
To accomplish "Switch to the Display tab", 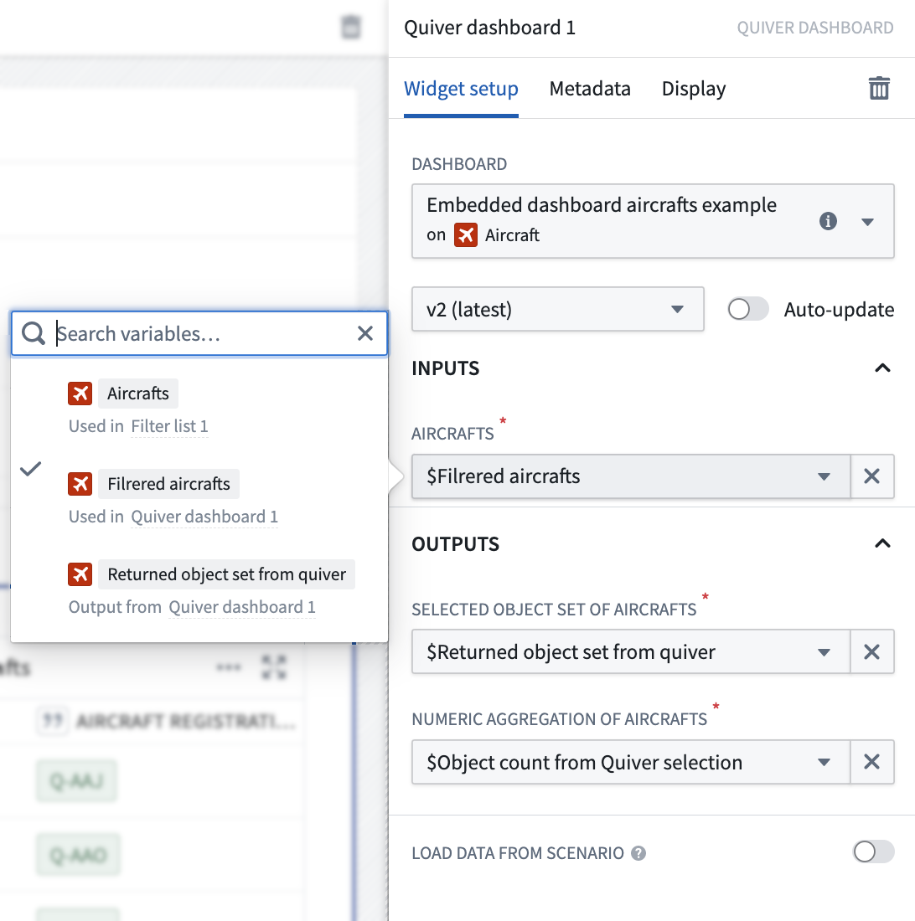I will click(694, 90).
